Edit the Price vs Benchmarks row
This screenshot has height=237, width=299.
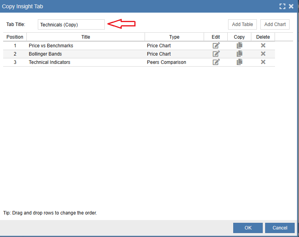(216, 46)
